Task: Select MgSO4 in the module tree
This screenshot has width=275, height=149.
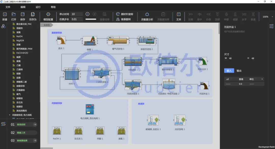Action: point(20,40)
